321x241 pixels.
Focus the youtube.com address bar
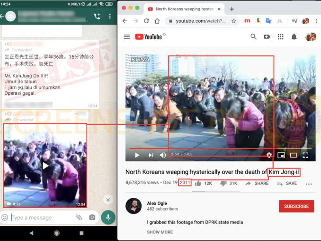point(201,21)
